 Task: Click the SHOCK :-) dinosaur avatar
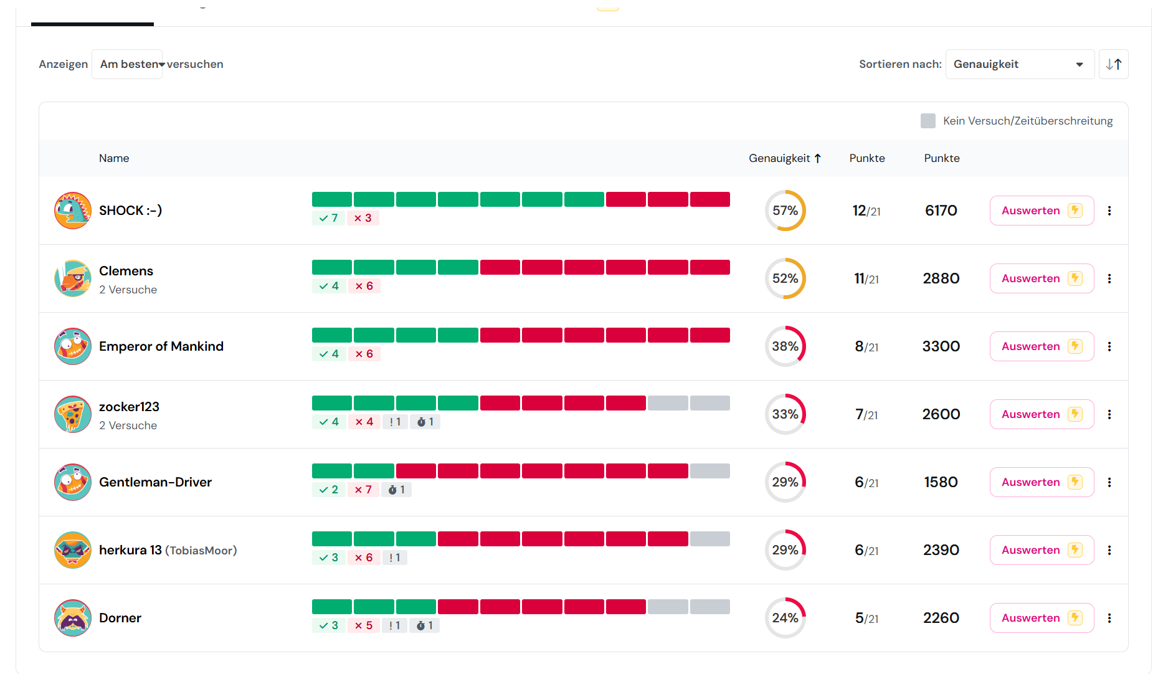(x=73, y=211)
